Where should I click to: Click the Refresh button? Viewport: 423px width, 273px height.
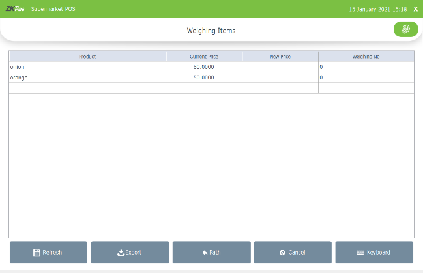49,252
